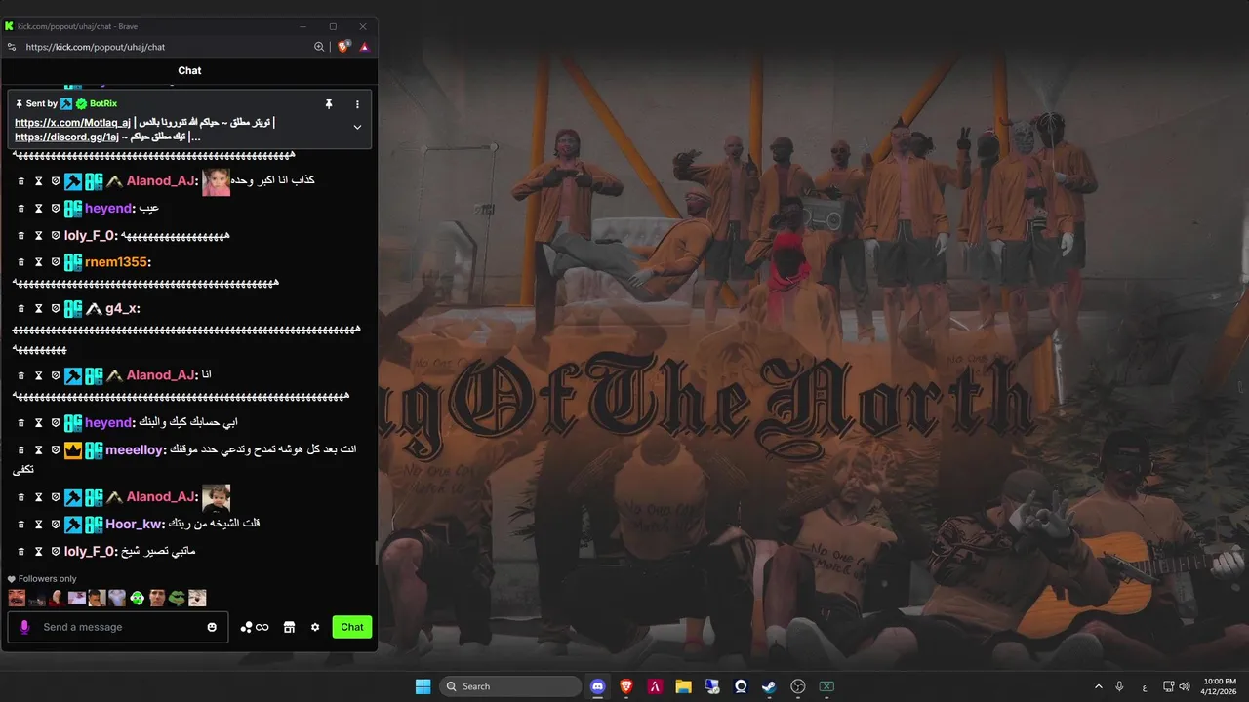
Task: Click the moderator hammer badge beside Hoor_kw
Action: [73, 525]
